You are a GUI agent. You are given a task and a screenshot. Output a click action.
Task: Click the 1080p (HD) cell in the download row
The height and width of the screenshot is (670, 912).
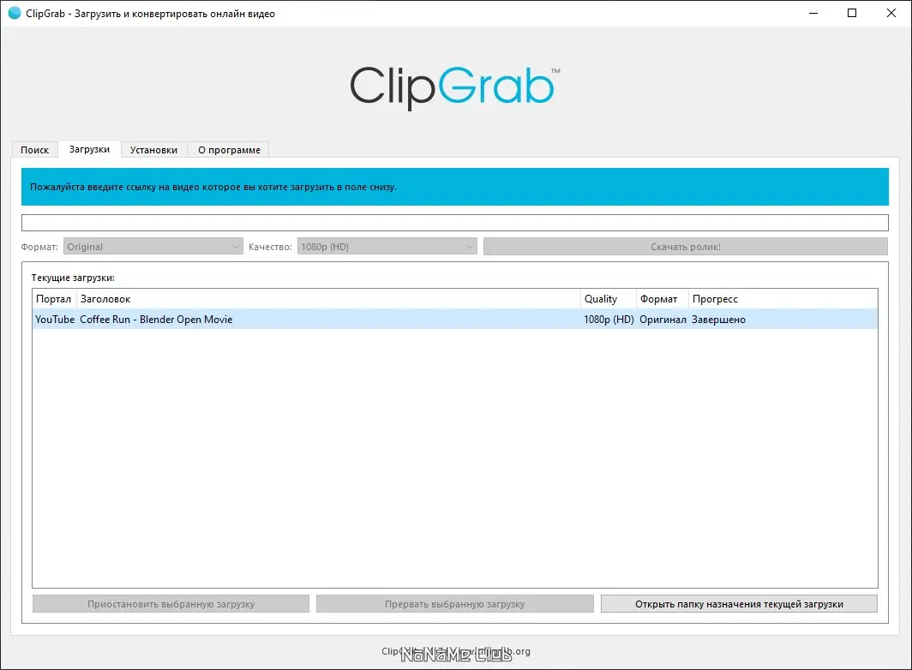609,320
